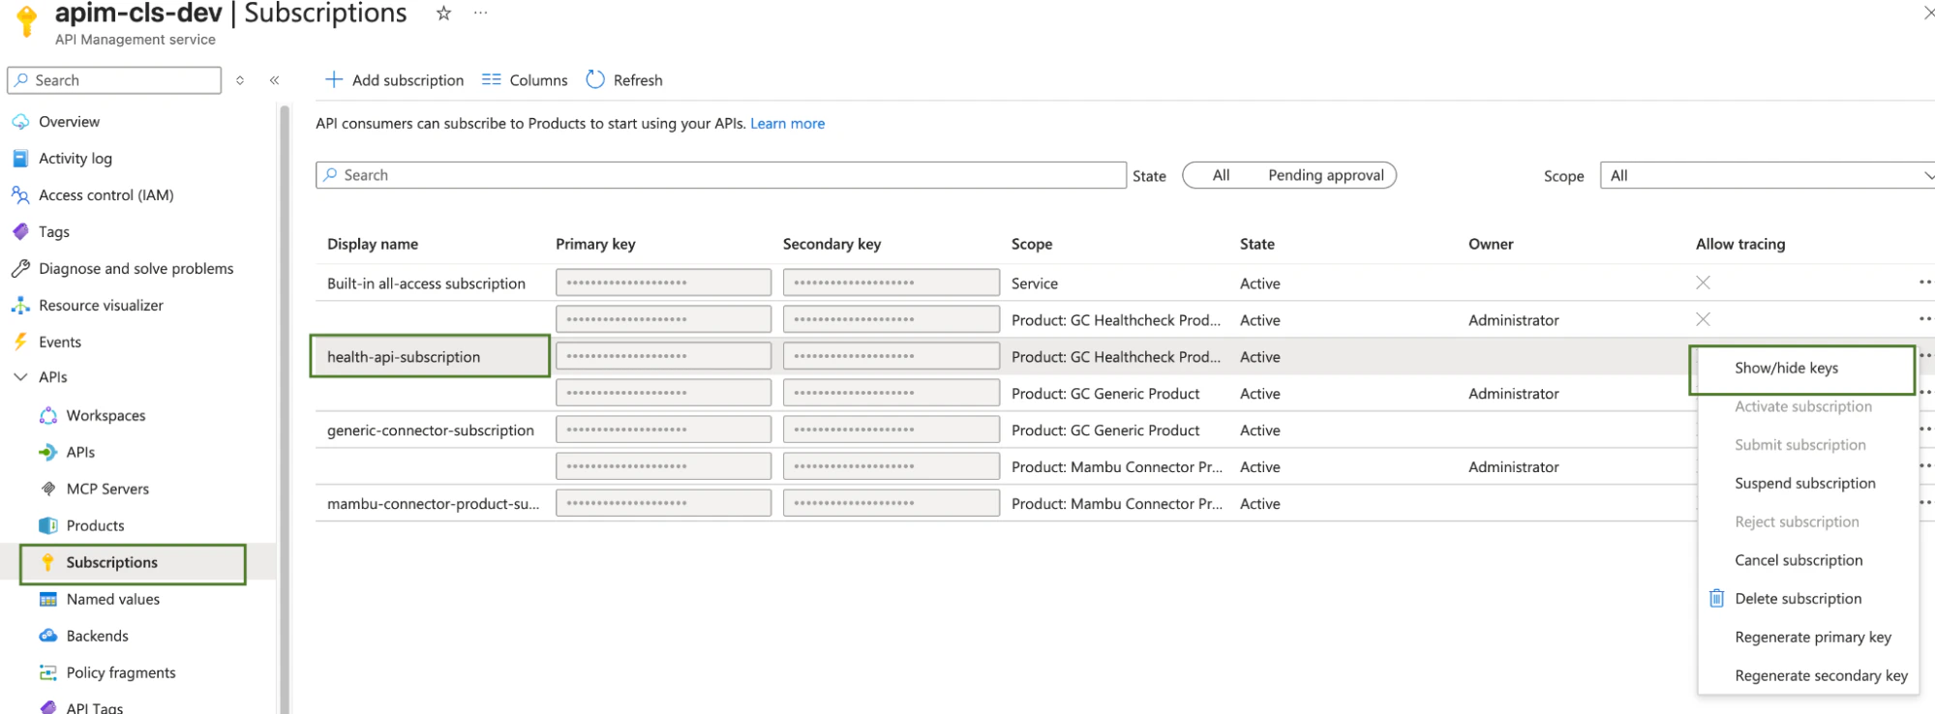This screenshot has width=1935, height=714.
Task: Click secondary key field of generic-connector-subscription
Action: (891, 430)
